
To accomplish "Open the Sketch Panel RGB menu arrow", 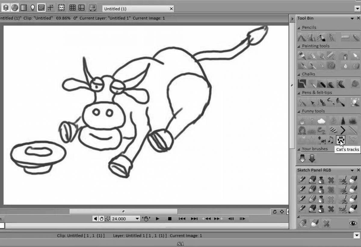I will [x=352, y=170].
